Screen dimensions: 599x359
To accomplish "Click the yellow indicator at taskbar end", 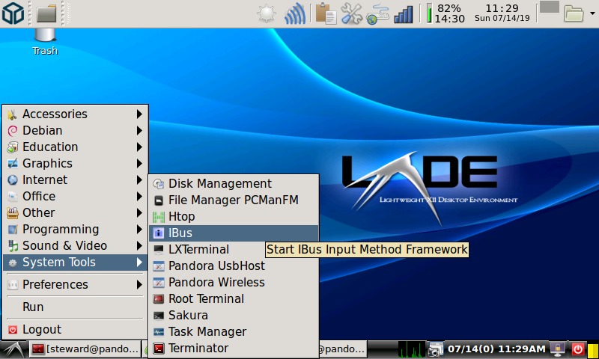I will coord(592,349).
